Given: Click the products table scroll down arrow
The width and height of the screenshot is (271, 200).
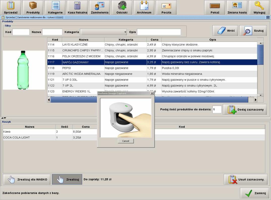Looking at the screenshot, I should (260, 95).
